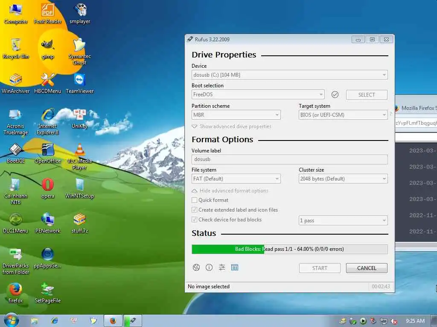Click the SELECT button
This screenshot has width=437, height=327.
tap(367, 95)
